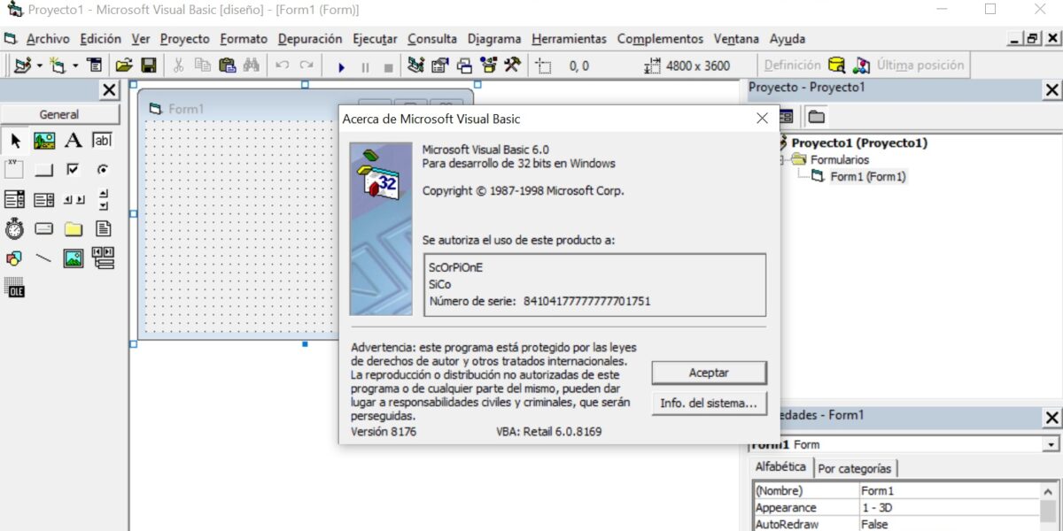Click the Aceptar button

[709, 373]
